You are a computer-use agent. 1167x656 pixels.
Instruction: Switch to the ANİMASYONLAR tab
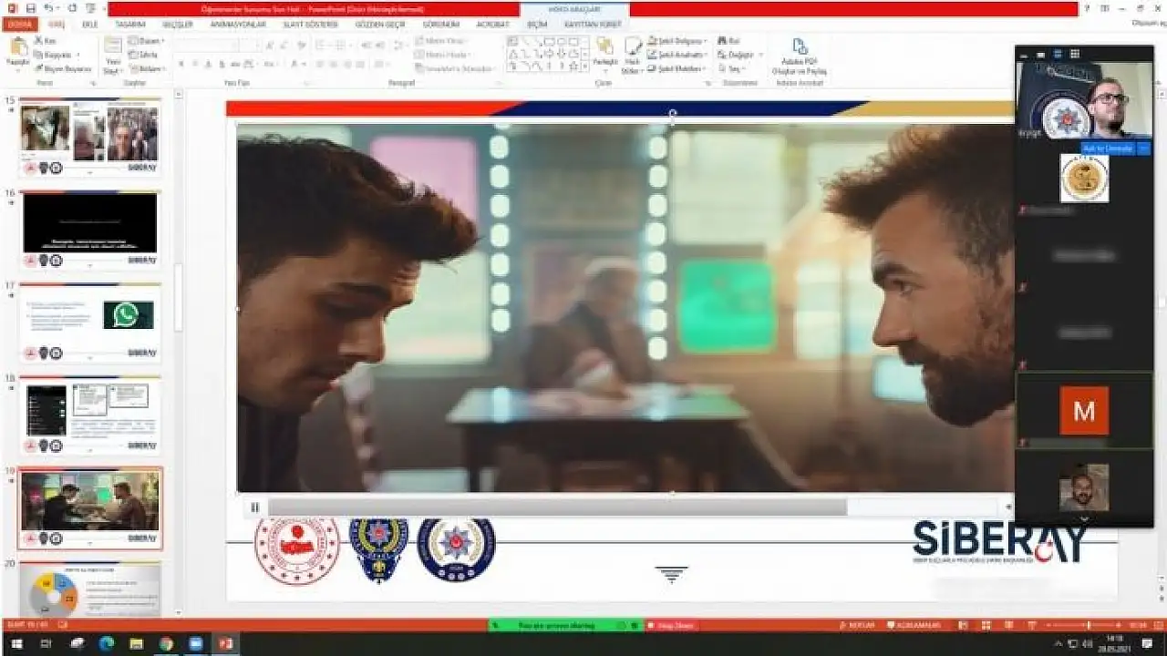(237, 25)
